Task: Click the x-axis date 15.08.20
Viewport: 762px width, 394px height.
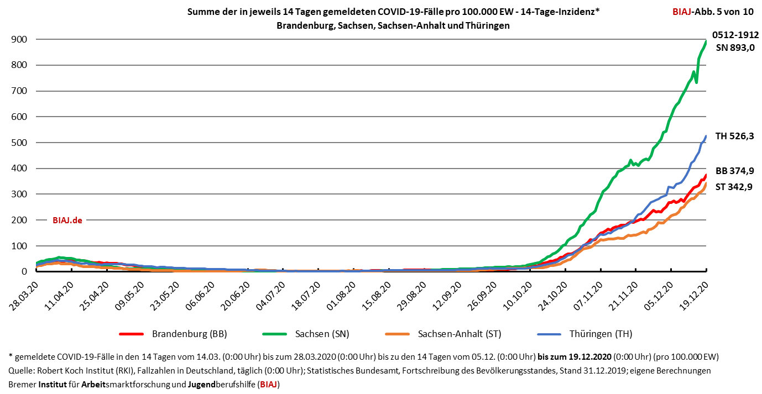Action: coord(377,295)
